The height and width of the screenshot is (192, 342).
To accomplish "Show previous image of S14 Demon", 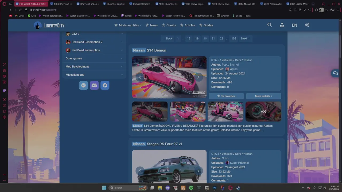I will (140, 77).
